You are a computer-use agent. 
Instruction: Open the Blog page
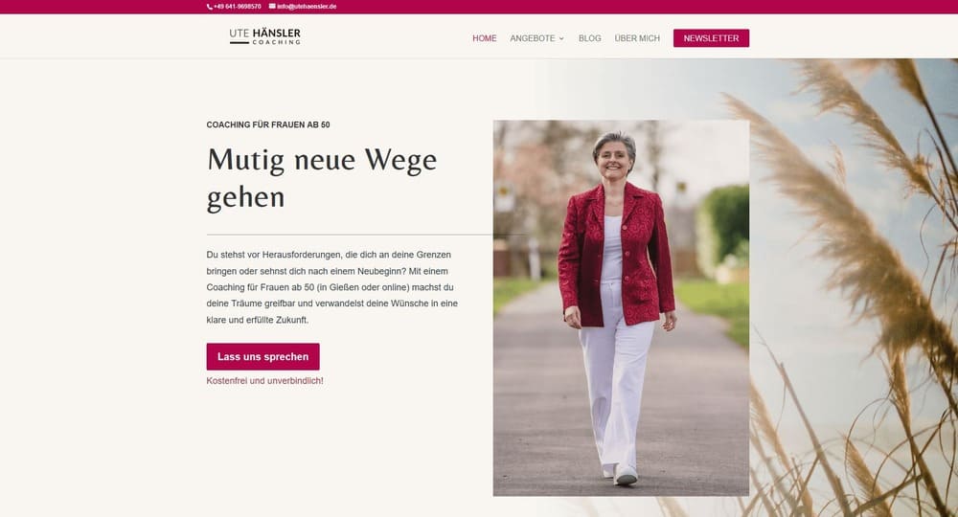[x=589, y=38]
